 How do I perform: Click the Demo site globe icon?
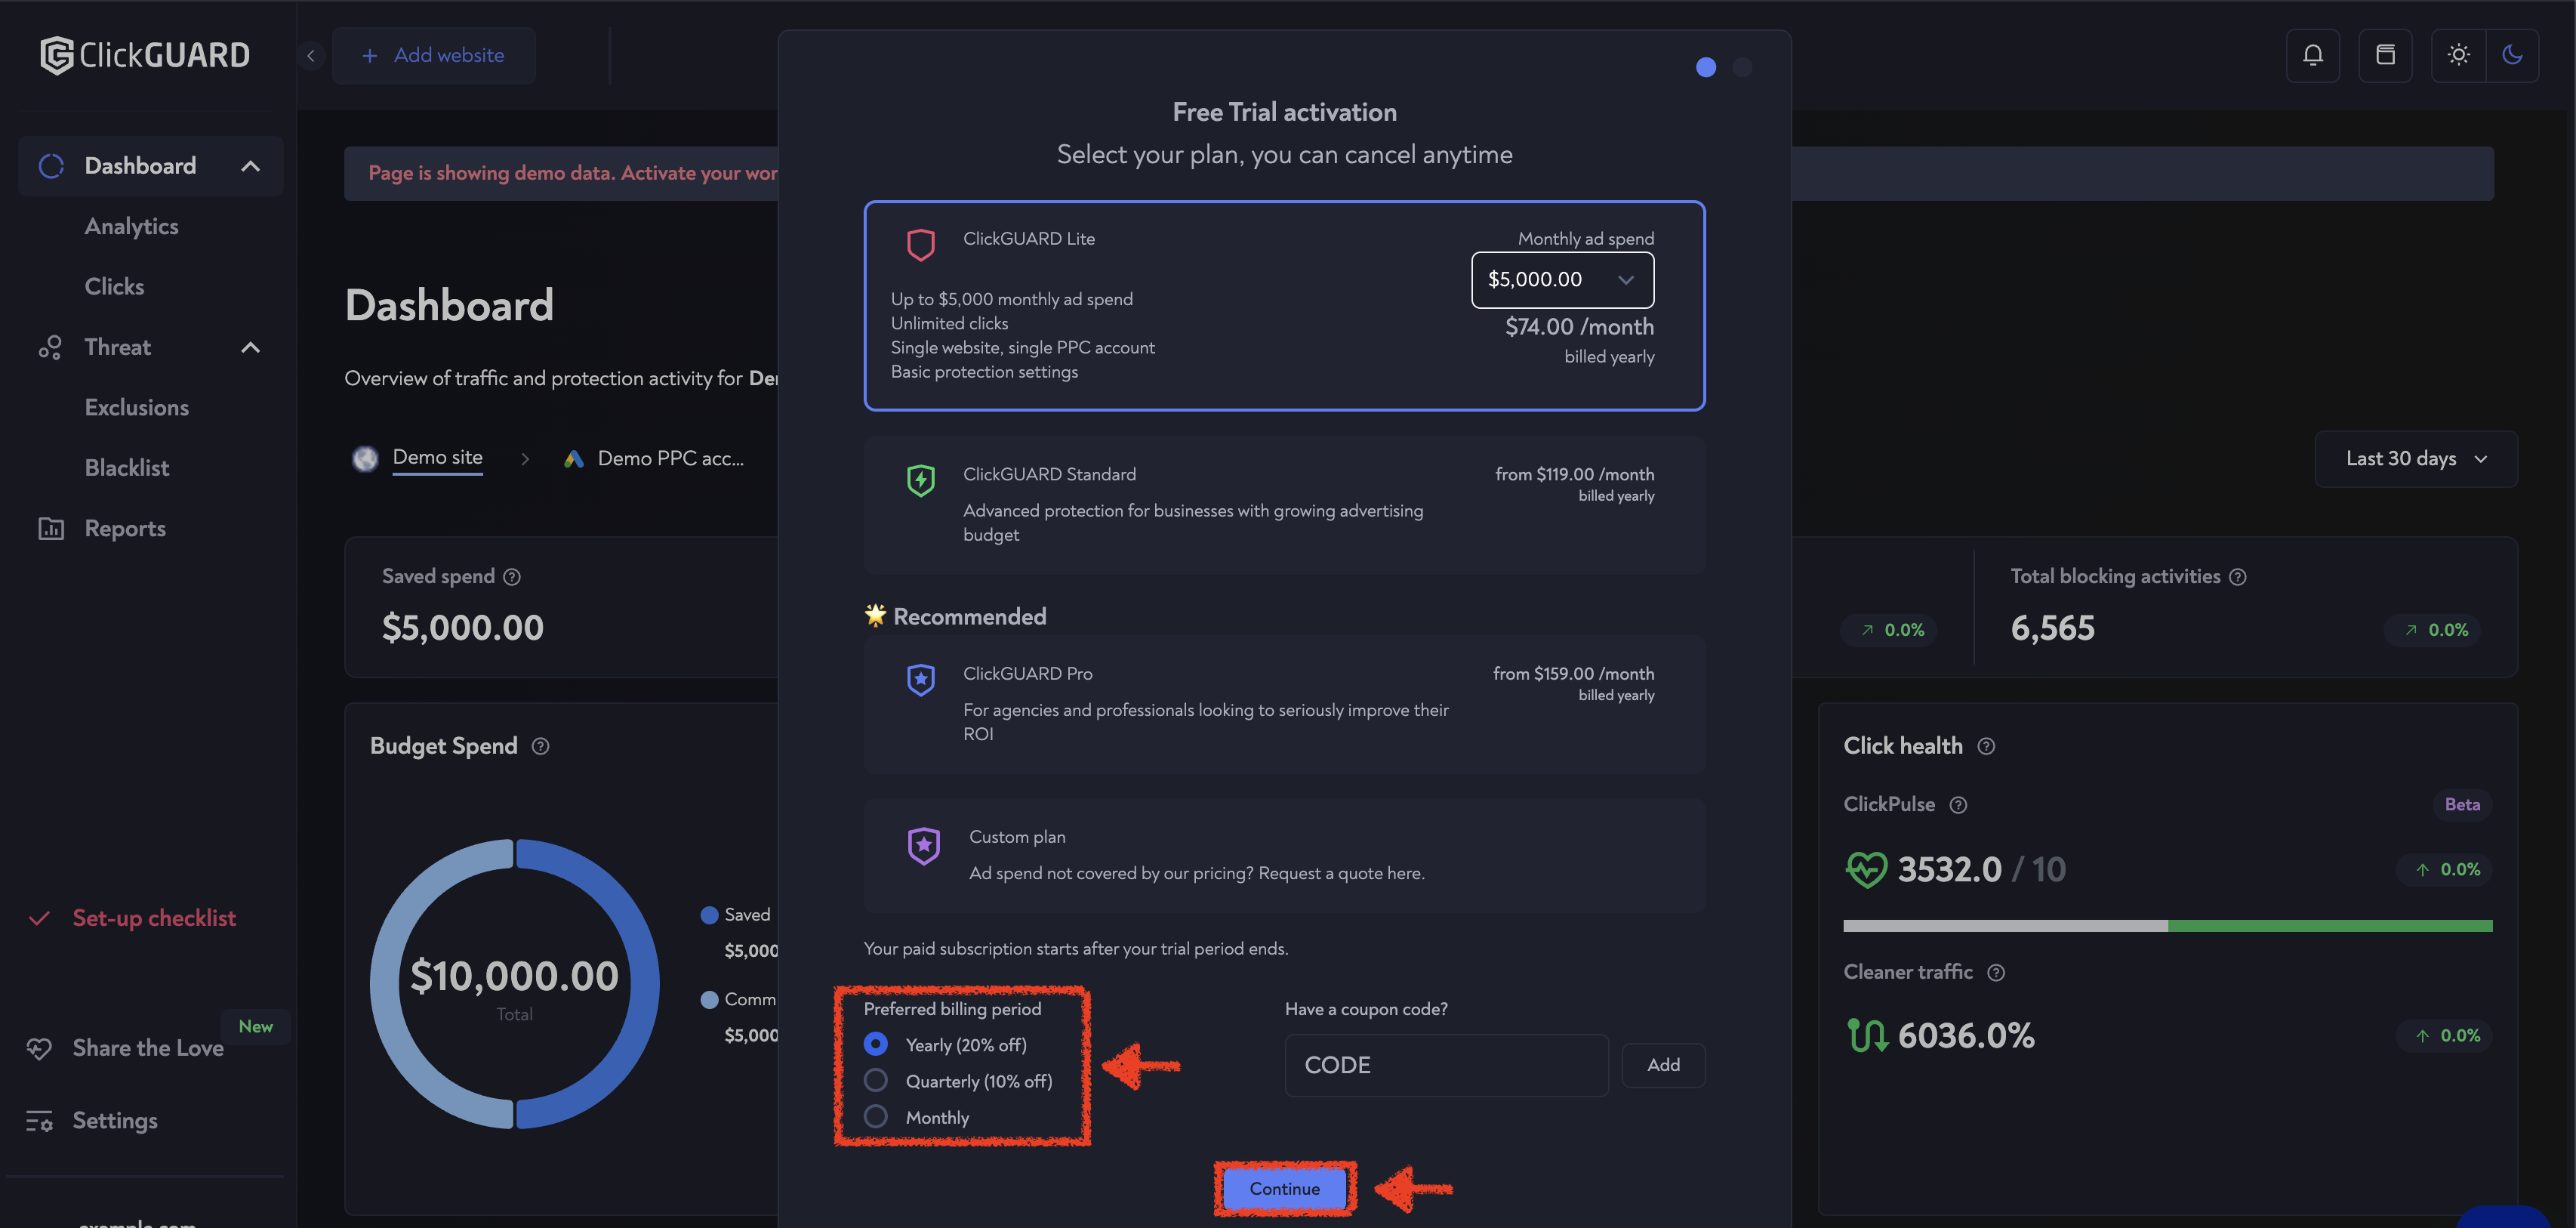click(x=365, y=459)
